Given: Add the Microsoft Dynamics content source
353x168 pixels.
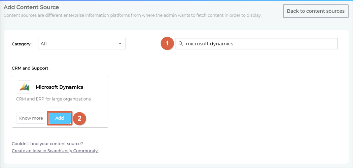Looking at the screenshot, I should 60,118.
